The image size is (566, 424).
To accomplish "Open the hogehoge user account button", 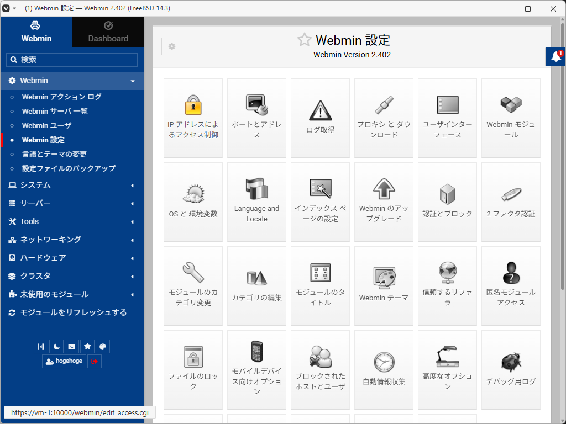I will 64,361.
